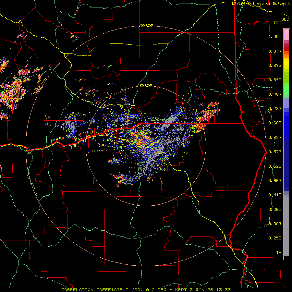Click the 50 NMI range ring label
The width and height of the screenshot is (292, 292).
(x=146, y=86)
